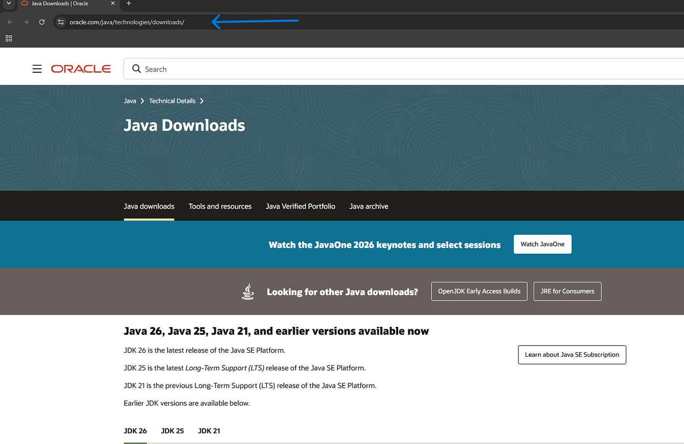
Task: Select the oracle.com URL in address bar
Action: pos(127,22)
